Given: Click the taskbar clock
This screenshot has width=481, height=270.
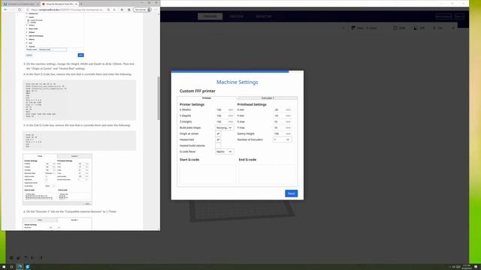Looking at the screenshot, I should pyautogui.click(x=467, y=267).
